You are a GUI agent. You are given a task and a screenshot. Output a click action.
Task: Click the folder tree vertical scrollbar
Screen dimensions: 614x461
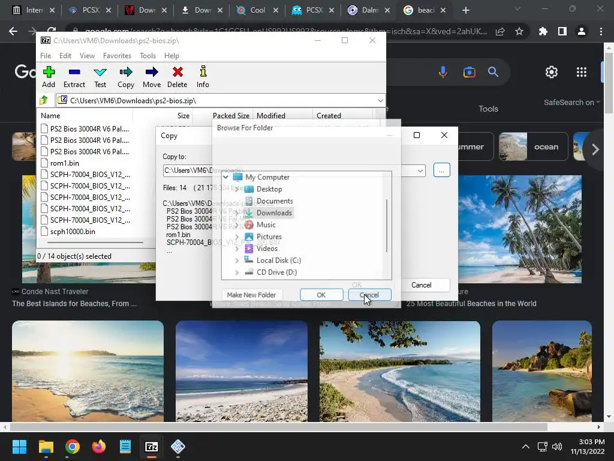(387, 225)
